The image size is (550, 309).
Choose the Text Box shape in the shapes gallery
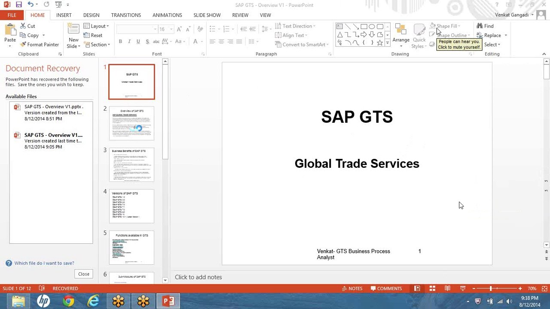coord(339,27)
